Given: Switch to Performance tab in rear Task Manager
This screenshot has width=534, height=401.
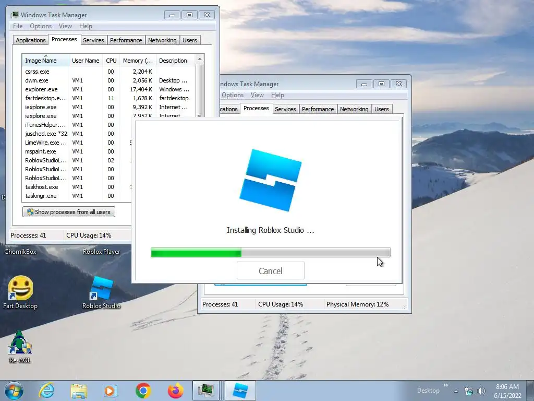Looking at the screenshot, I should coord(318,109).
